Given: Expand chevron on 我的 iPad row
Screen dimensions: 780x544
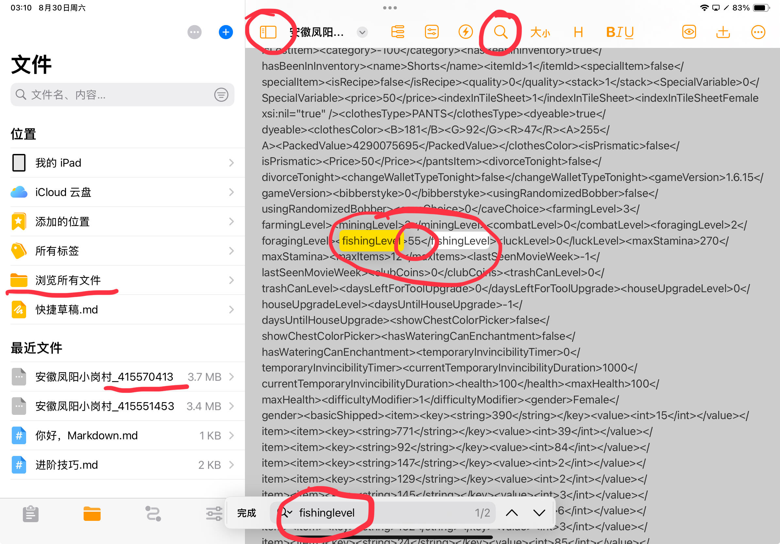Looking at the screenshot, I should coord(231,163).
